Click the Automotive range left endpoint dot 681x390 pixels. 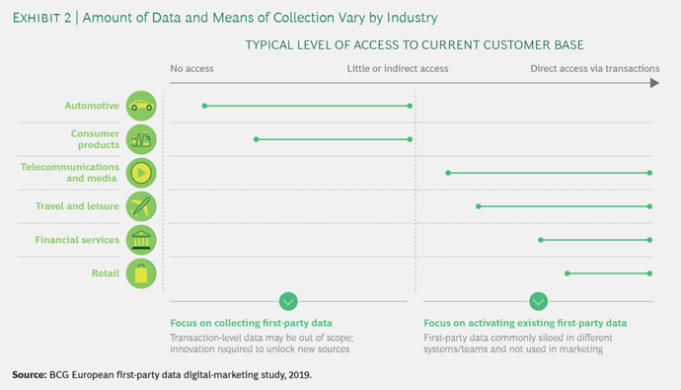click(204, 106)
